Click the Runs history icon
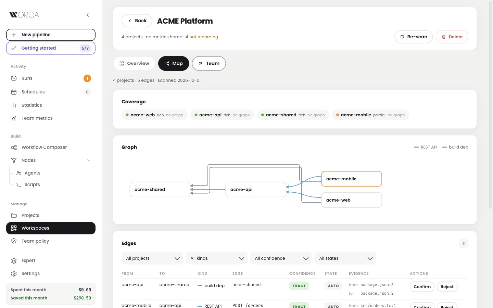This screenshot has height=308, width=493. pos(14,78)
